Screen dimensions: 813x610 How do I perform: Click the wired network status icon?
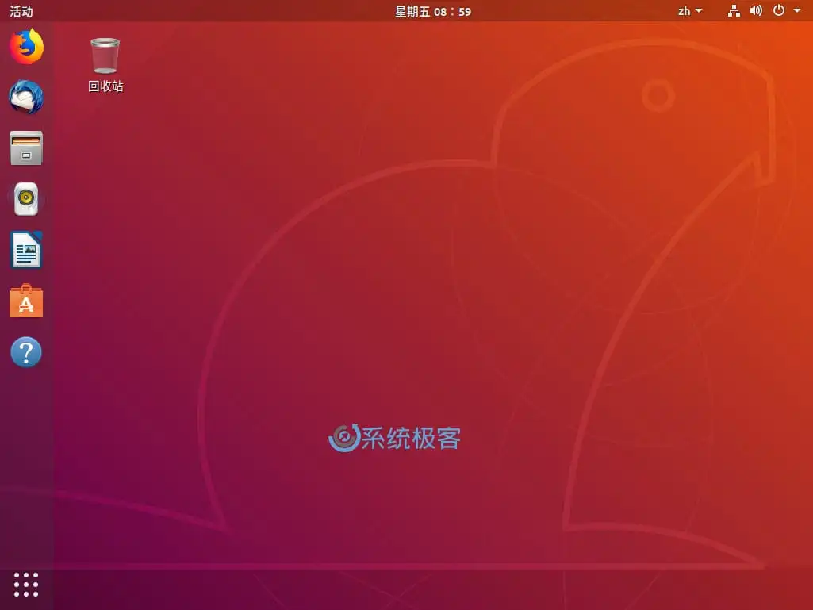[x=734, y=11]
